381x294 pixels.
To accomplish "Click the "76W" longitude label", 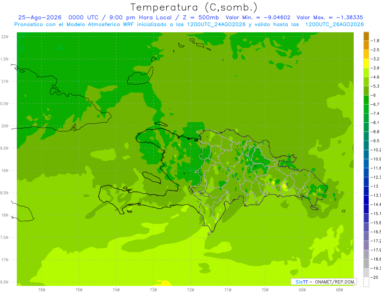I will click(42, 290).
